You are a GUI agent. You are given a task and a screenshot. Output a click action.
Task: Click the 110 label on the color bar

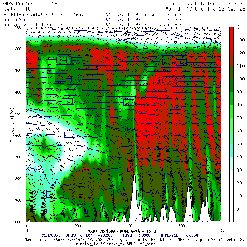240,66
